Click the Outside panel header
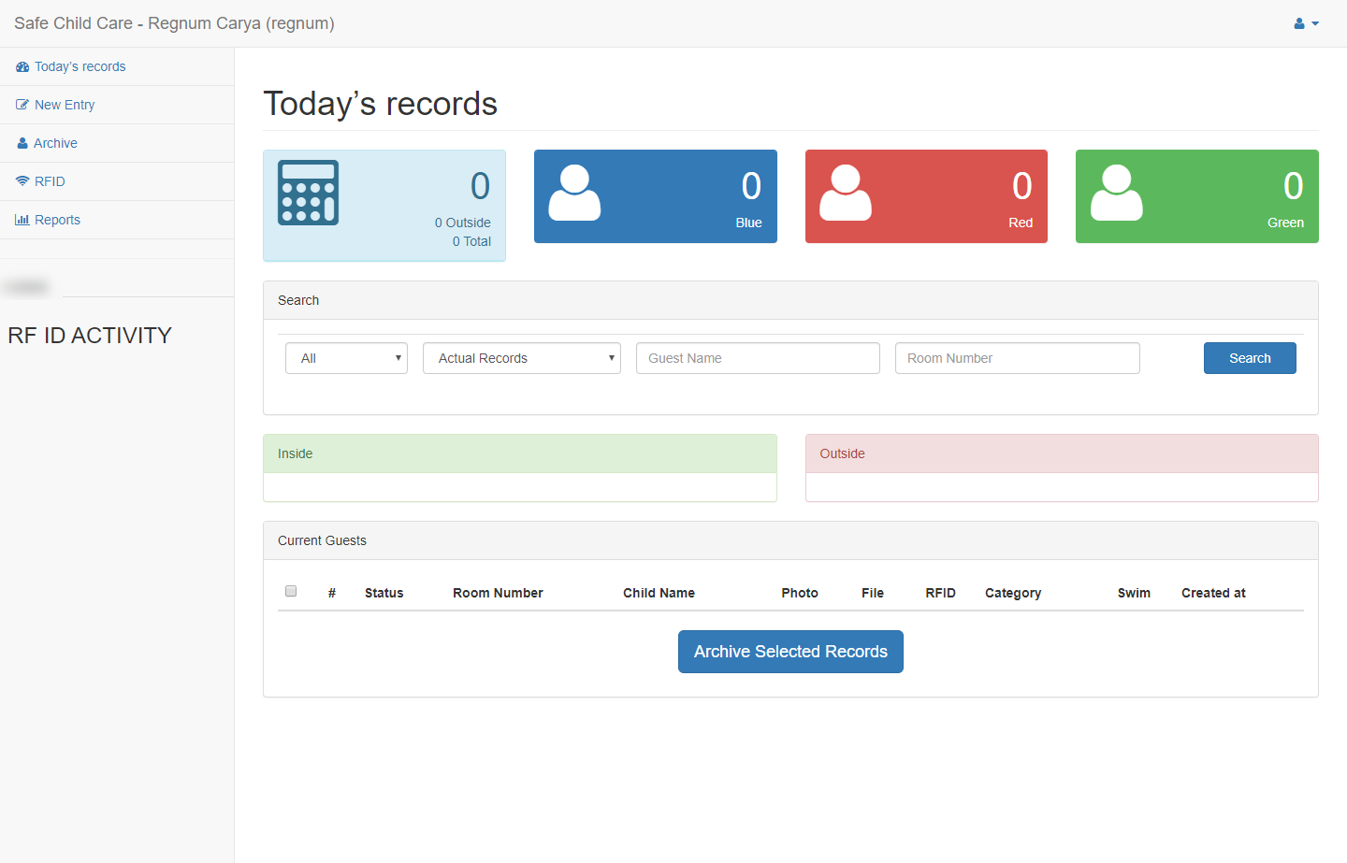 click(x=1062, y=453)
